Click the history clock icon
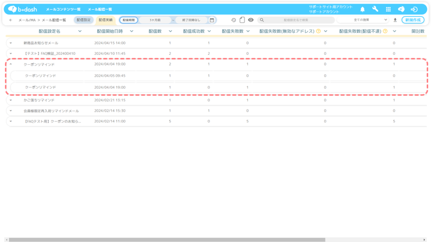431x242 pixels. tap(234, 20)
